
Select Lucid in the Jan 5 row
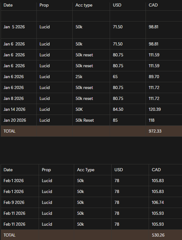[x=45, y=27]
